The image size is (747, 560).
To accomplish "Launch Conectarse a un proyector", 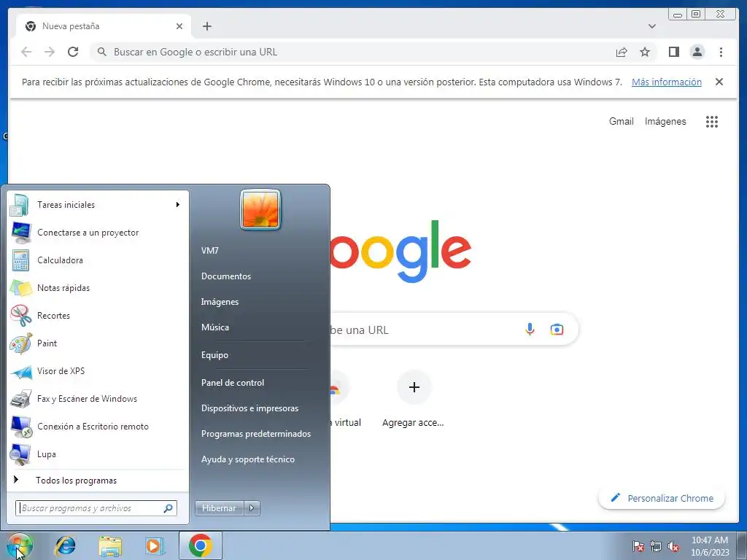I will 98,233.
